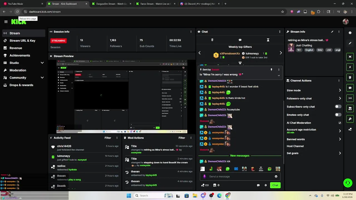Viewport: 356px width, 200px height.
Task: Click Host Channel action
Action: tap(295, 146)
